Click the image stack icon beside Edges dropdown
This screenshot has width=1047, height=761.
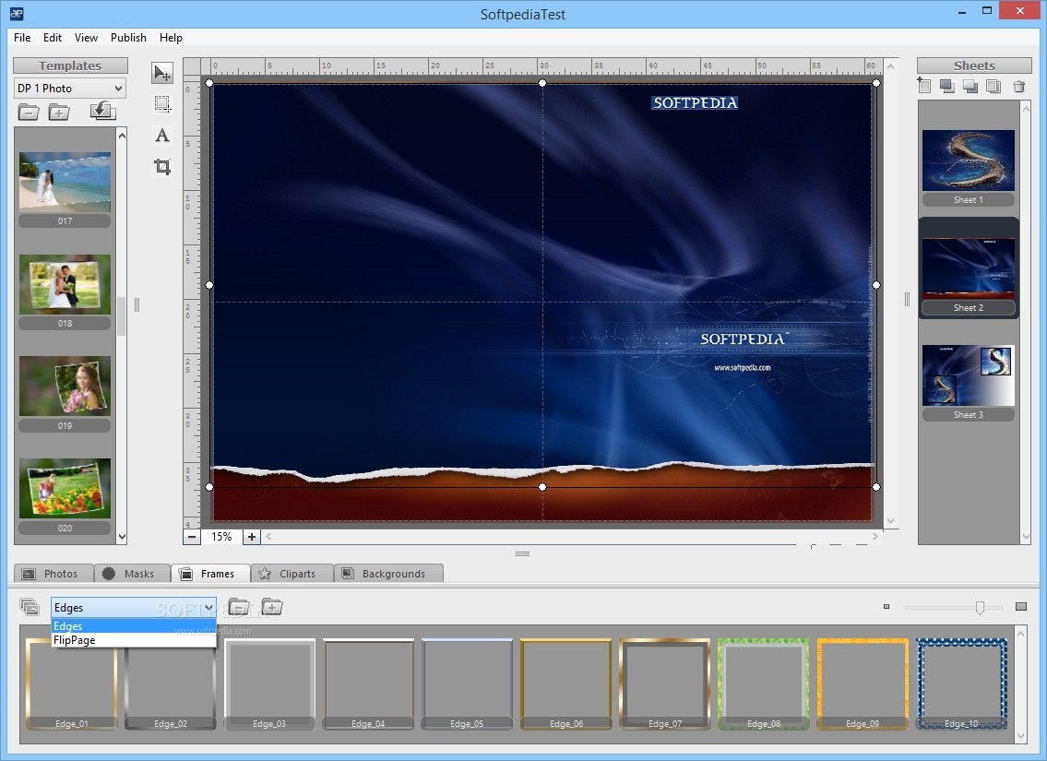click(x=30, y=607)
